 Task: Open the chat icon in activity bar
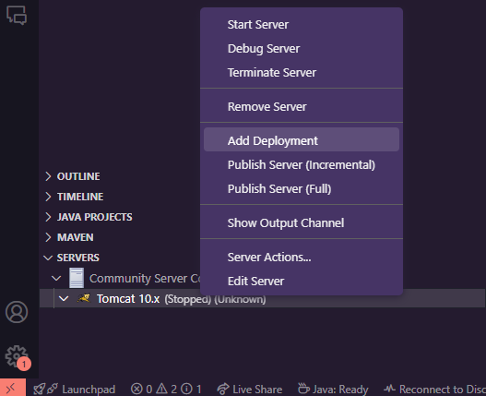click(17, 15)
